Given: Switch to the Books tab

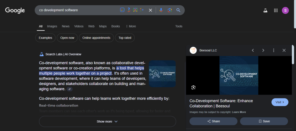Looking at the screenshot, I should [x=116, y=26].
